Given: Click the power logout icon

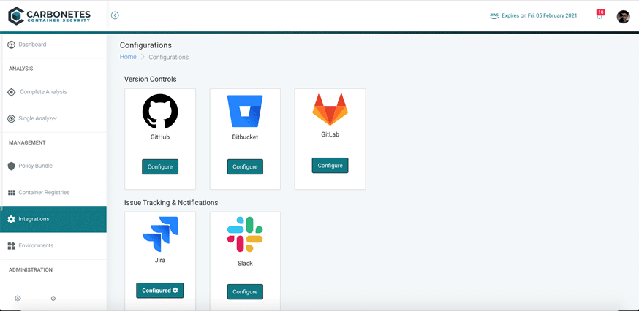Looking at the screenshot, I should point(53,299).
